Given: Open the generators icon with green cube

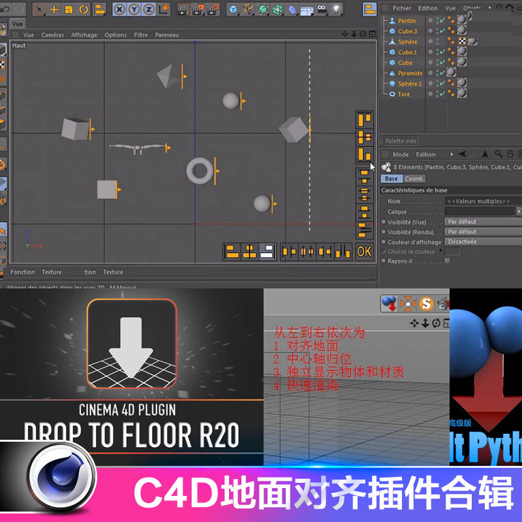Looking at the screenshot, I should tap(263, 9).
